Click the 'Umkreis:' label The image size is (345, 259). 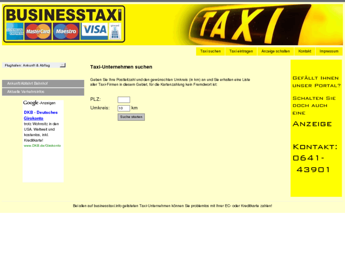(x=100, y=108)
